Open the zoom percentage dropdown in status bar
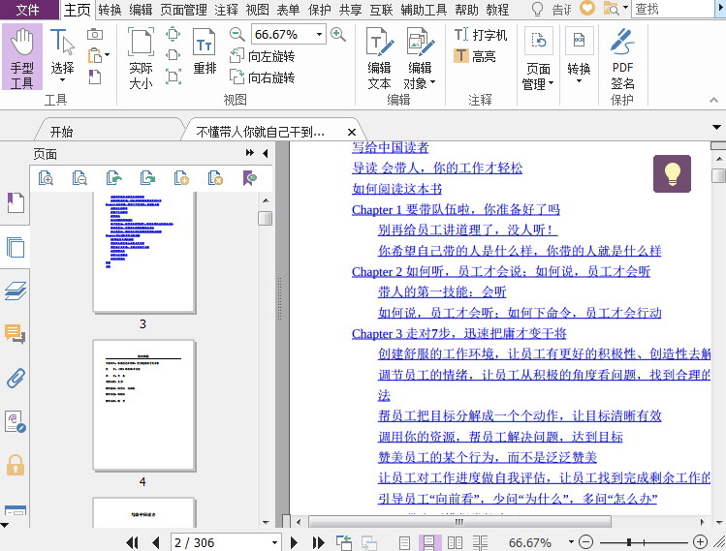726x551 pixels. pyautogui.click(x=571, y=541)
